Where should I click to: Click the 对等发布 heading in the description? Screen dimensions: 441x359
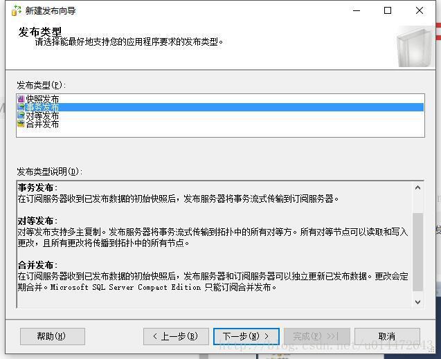(x=36, y=221)
